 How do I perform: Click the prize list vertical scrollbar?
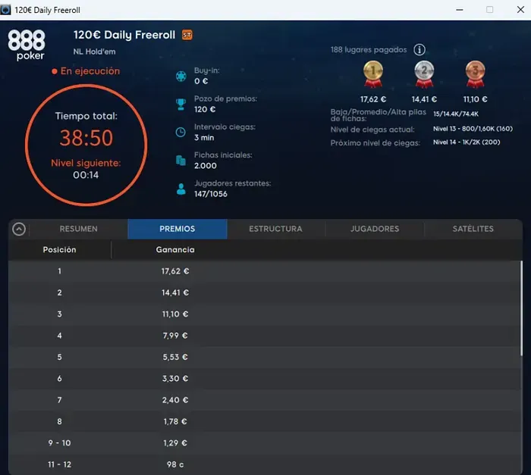pos(521,308)
